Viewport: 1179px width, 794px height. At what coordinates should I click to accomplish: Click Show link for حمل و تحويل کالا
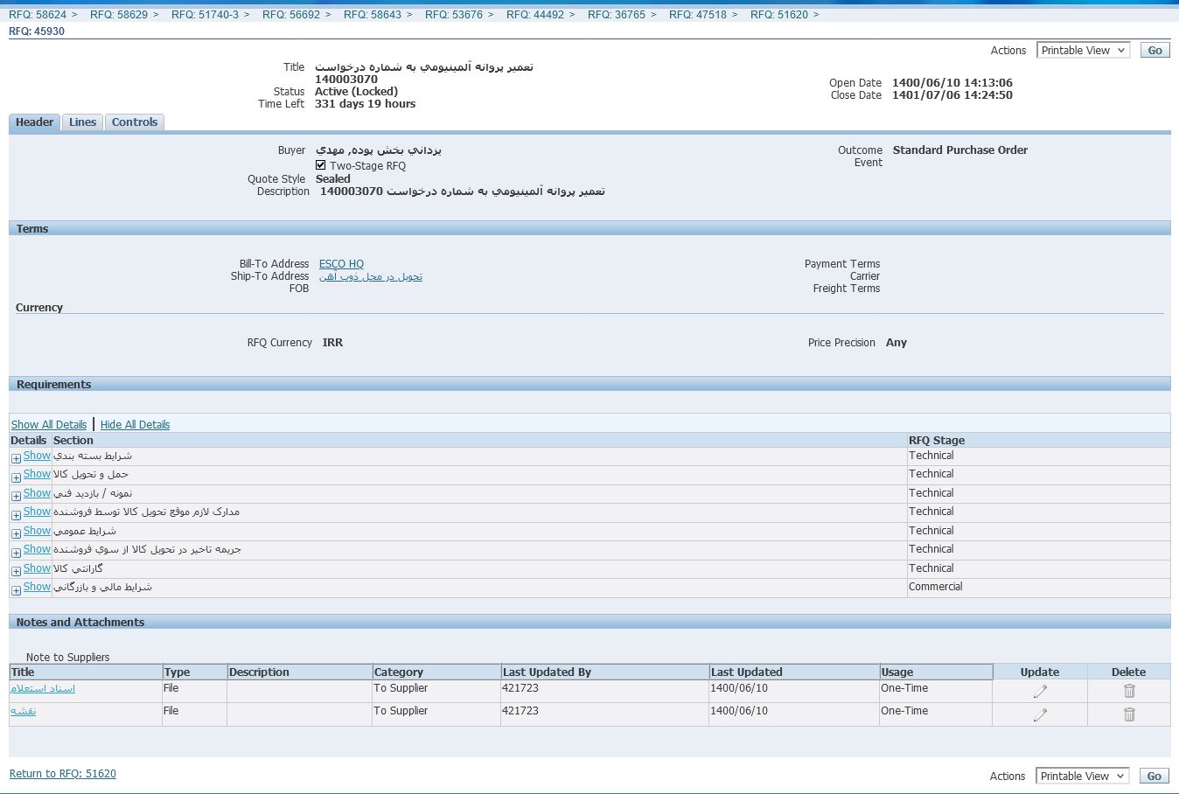click(37, 474)
